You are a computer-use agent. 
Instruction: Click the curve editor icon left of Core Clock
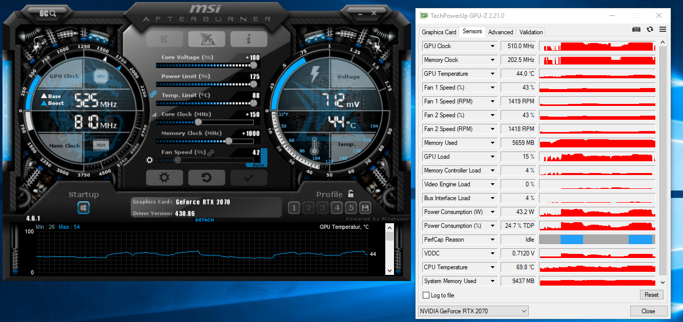154,116
